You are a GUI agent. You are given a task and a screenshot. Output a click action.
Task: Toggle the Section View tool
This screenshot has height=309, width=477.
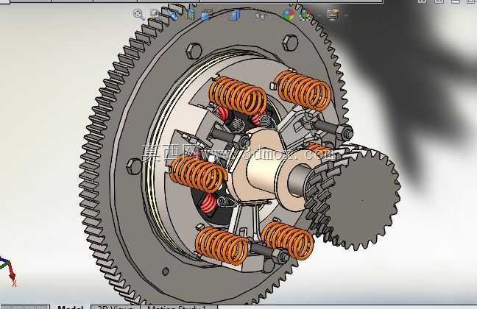[190, 14]
